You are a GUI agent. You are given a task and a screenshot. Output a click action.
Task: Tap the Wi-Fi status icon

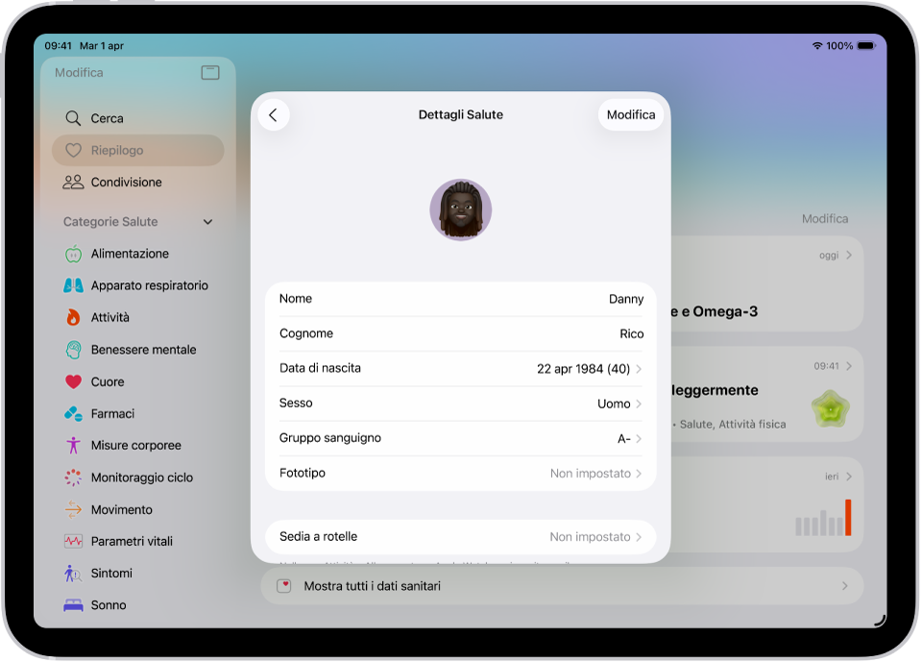tap(816, 46)
